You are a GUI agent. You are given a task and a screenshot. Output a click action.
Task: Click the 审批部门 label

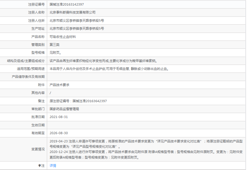pos(38,109)
